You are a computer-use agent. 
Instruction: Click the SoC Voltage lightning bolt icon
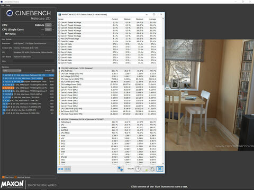coord(59,77)
